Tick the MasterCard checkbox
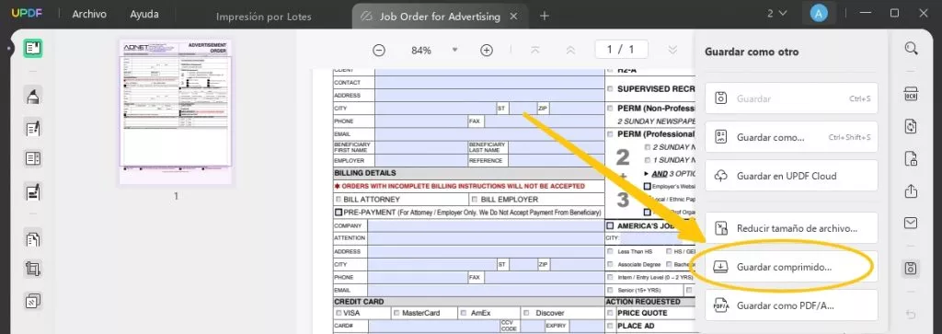942x334 pixels. 396,313
